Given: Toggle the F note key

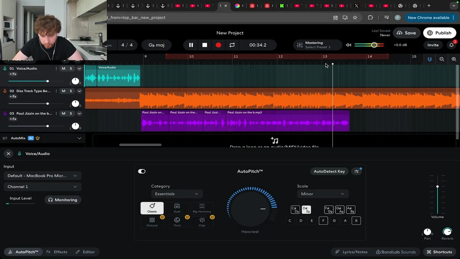Looking at the screenshot, I should tap(323, 221).
